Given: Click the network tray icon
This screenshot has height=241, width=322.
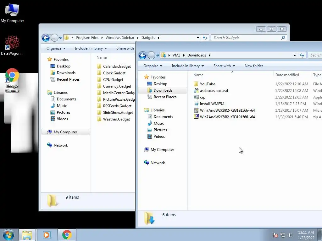Looking at the screenshot, I should [283, 235].
